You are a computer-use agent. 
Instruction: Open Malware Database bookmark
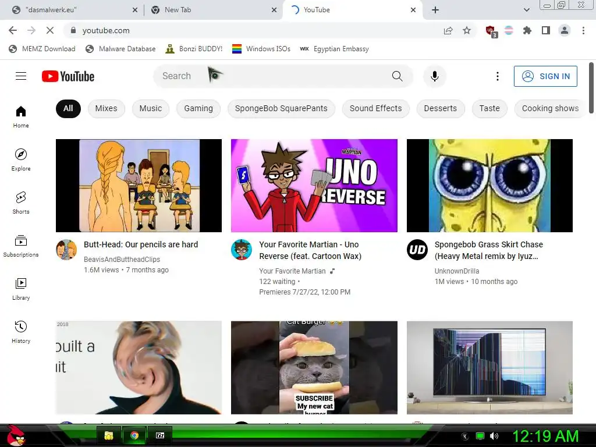pyautogui.click(x=121, y=49)
